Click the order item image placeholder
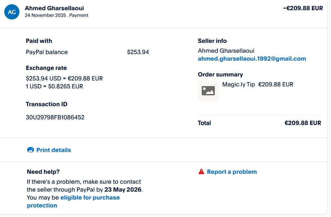Screen dimensions: 331x217 pos(208,91)
